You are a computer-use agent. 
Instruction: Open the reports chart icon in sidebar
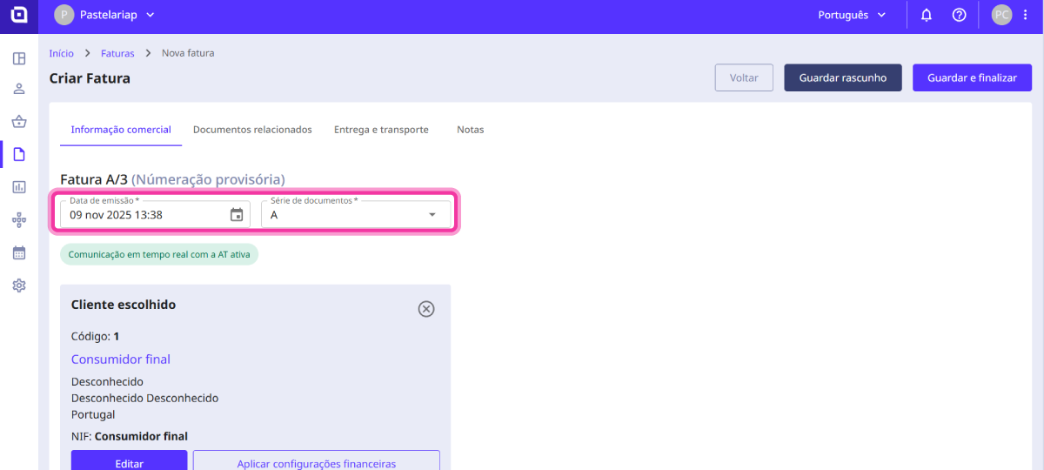(19, 187)
